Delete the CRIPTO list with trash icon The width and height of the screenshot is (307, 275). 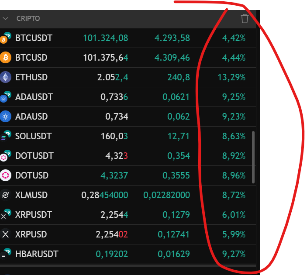point(245,18)
